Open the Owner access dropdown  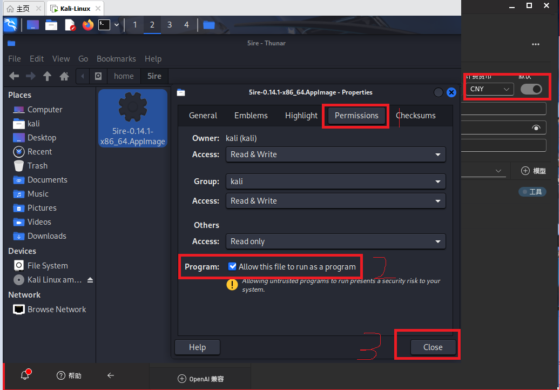pos(335,154)
